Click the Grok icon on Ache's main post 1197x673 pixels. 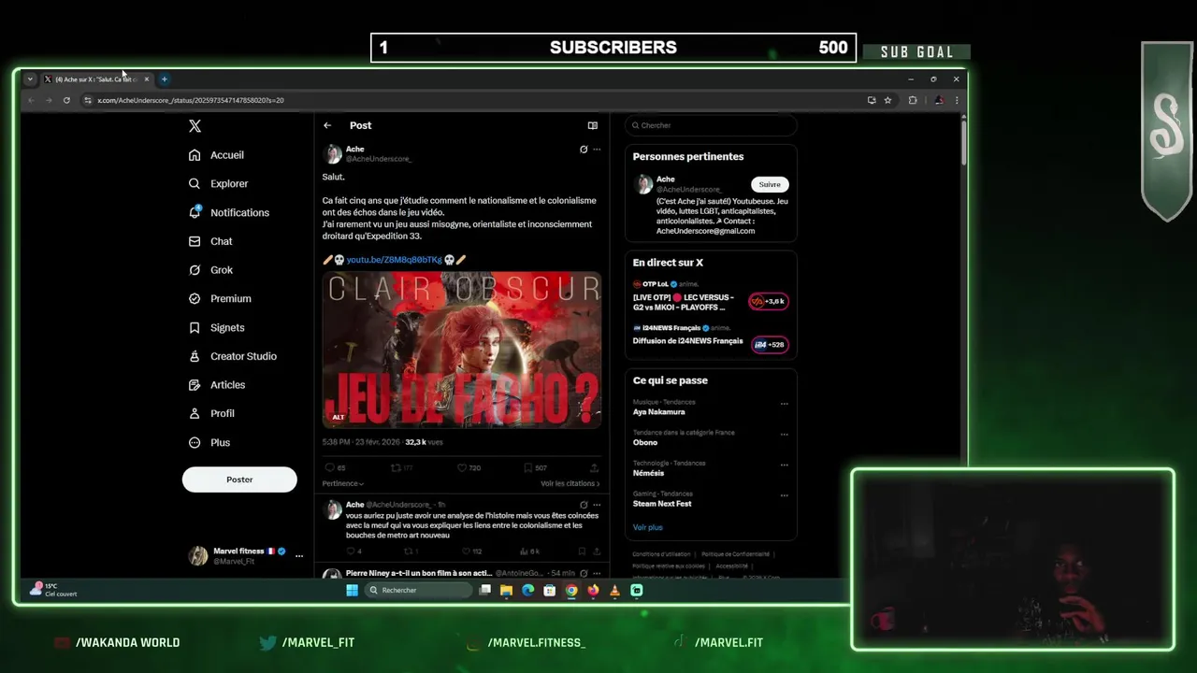(584, 150)
